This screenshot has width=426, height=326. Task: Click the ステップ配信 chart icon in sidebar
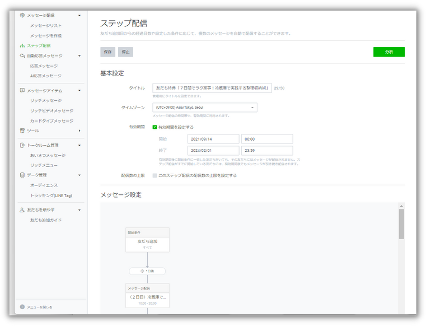pos(22,45)
